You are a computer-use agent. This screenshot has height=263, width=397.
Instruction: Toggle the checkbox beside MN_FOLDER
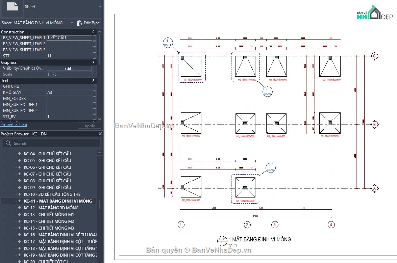point(95,99)
